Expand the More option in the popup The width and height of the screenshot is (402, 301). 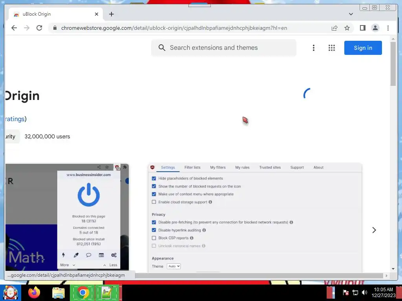68,265
